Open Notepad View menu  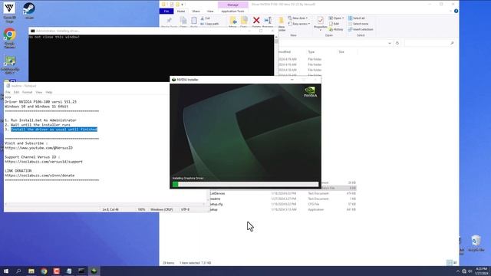(x=39, y=92)
